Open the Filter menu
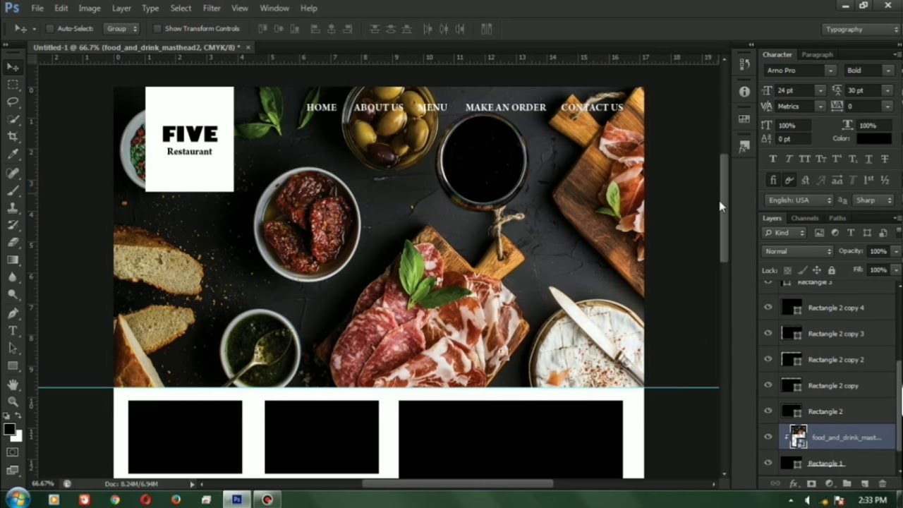Image resolution: width=903 pixels, height=508 pixels. [212, 8]
